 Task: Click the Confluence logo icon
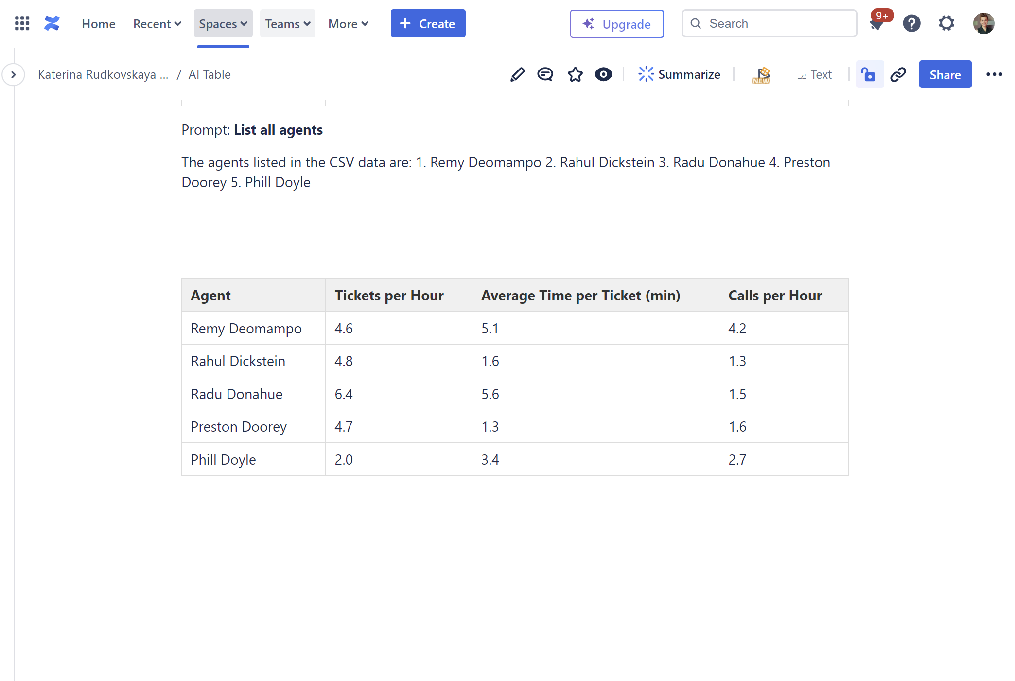click(52, 23)
